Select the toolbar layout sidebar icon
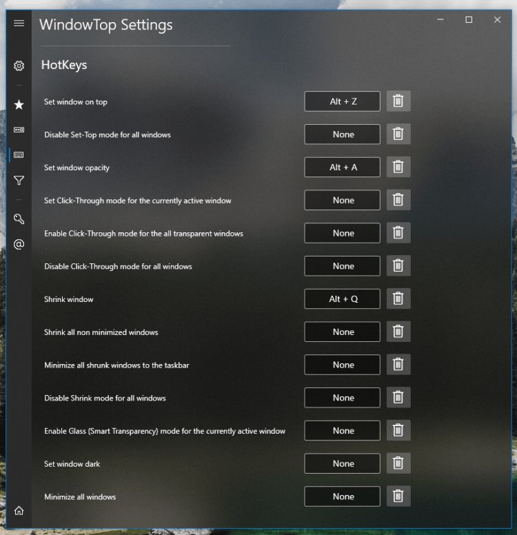This screenshot has height=535, width=517. pyautogui.click(x=19, y=130)
